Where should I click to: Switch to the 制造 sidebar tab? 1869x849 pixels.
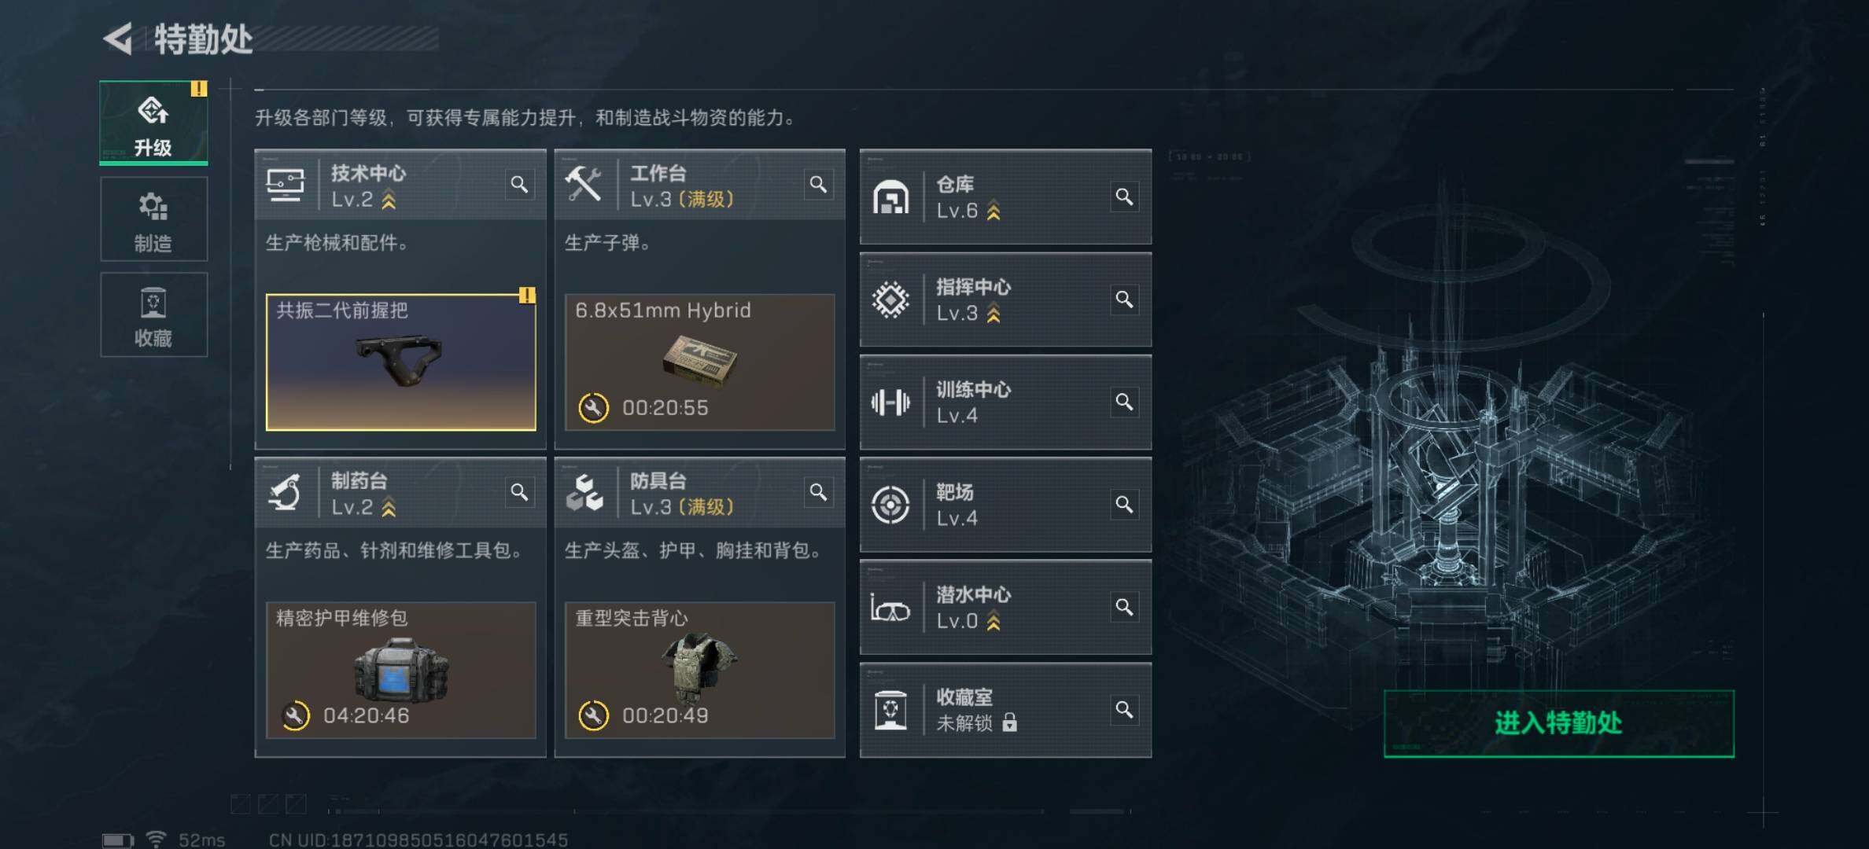153,219
